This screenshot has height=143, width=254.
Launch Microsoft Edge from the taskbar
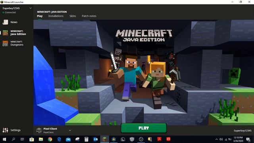tap(59, 139)
